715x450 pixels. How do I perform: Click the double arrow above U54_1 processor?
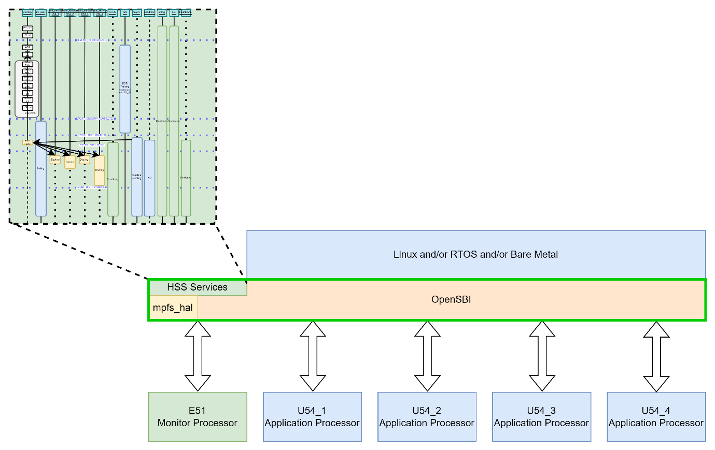tap(313, 356)
